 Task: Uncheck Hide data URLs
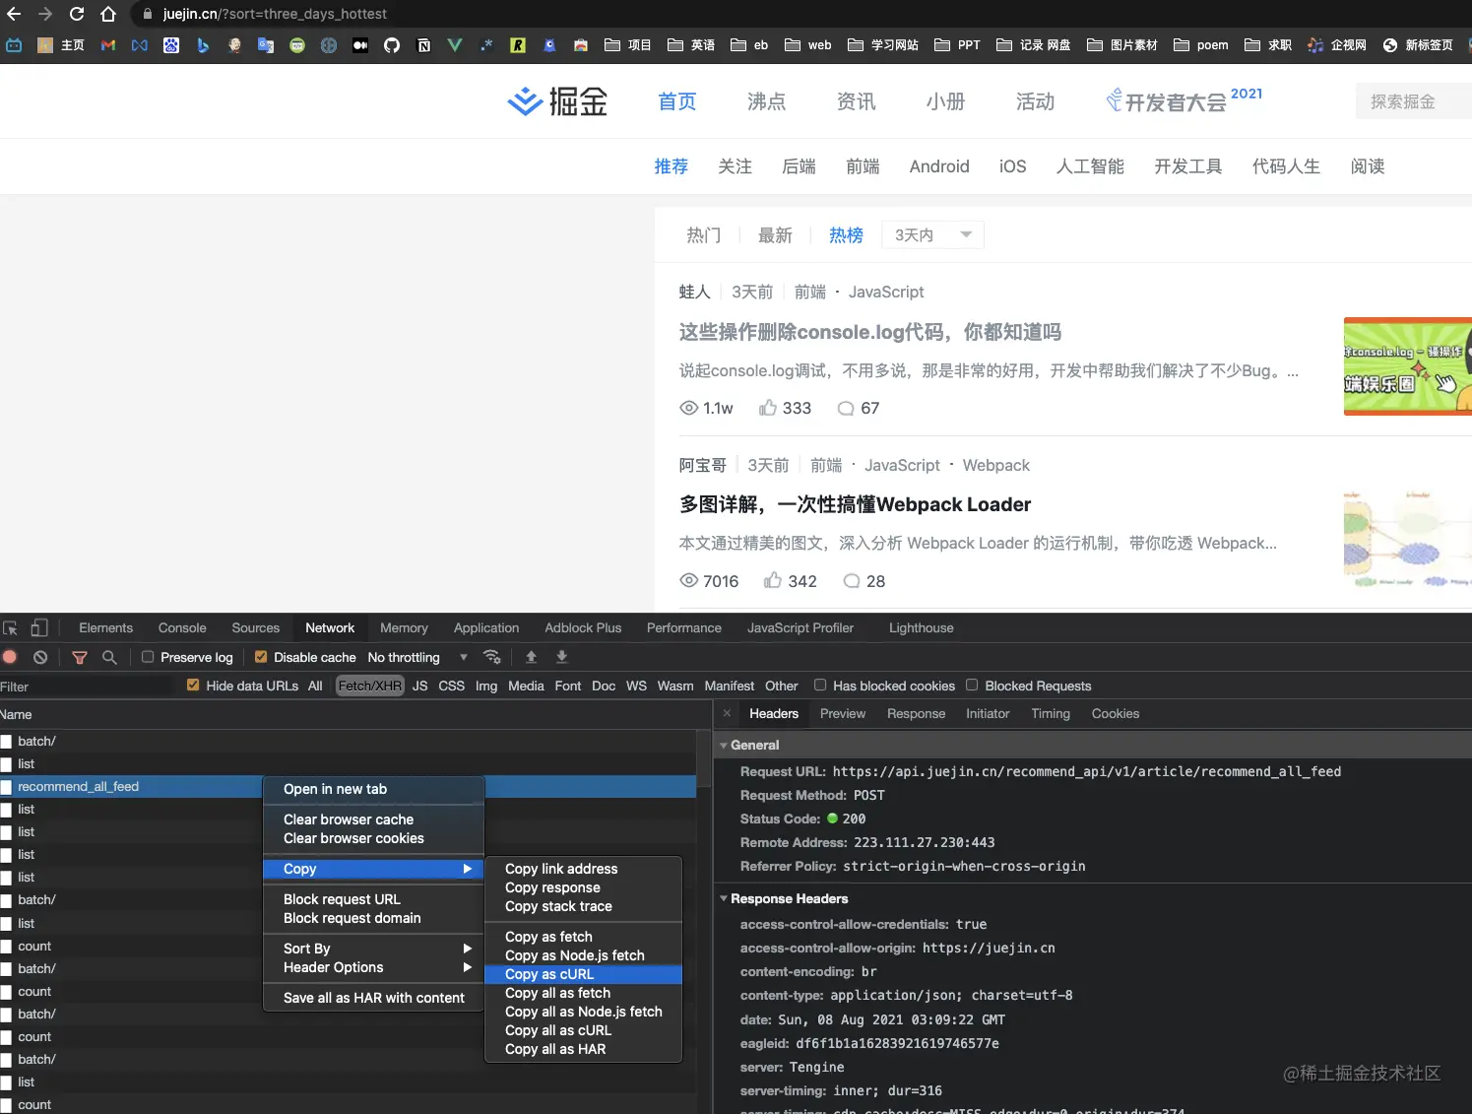click(x=193, y=686)
